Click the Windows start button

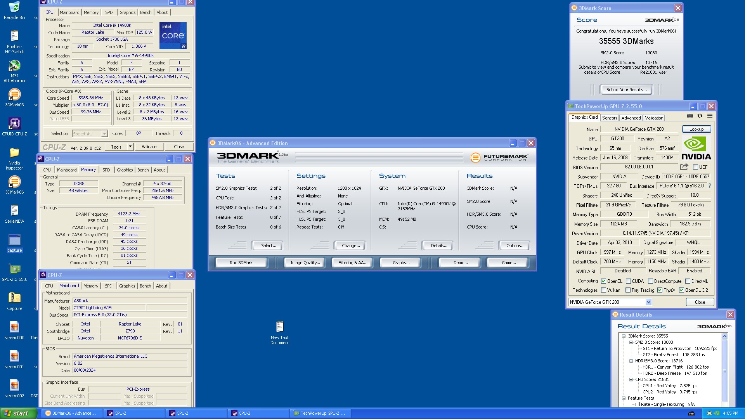pyautogui.click(x=19, y=413)
